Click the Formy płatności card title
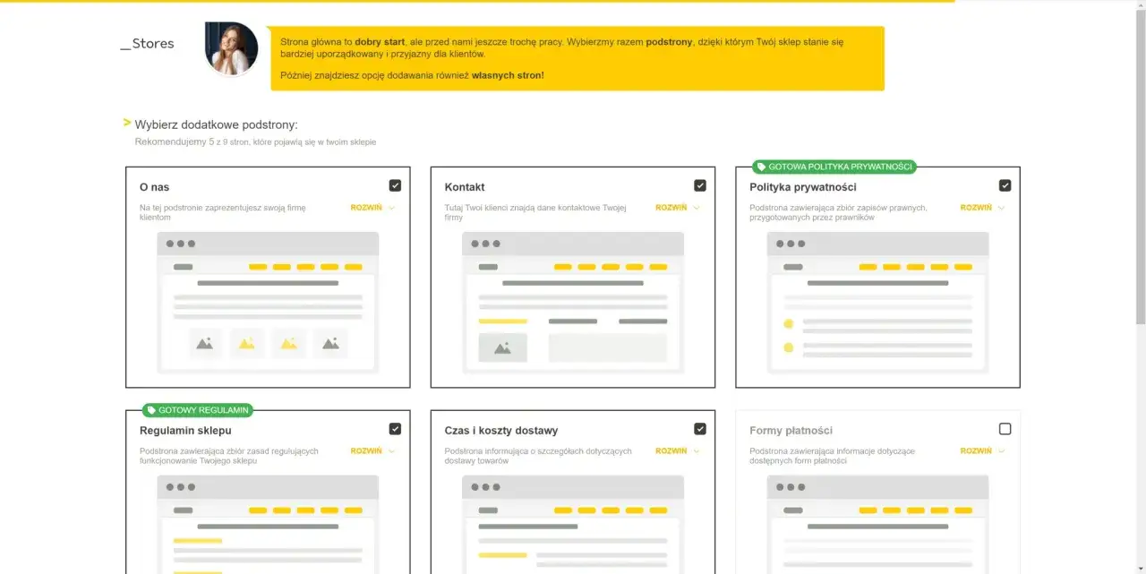The image size is (1146, 574). [x=791, y=431]
